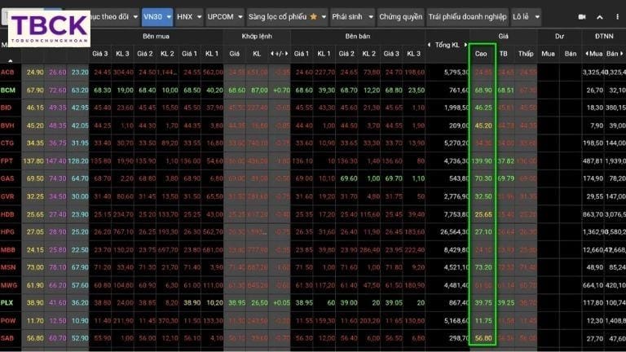Open the Chứng quyền tab
This screenshot has height=352, width=626.
tap(401, 16)
